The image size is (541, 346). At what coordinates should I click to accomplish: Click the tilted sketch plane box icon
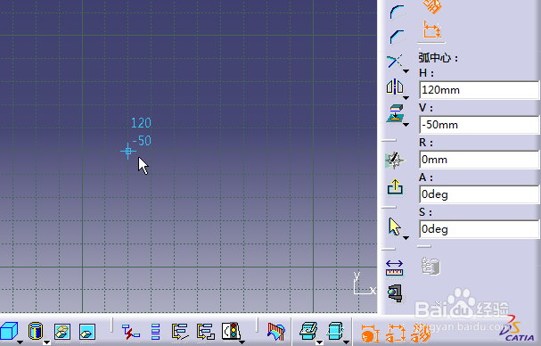308,331
